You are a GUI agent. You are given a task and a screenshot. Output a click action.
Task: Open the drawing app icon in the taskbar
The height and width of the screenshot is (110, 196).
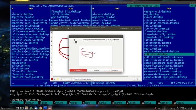50,108
